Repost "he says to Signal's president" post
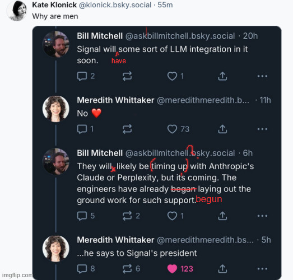293x280 pixels. (x=131, y=269)
